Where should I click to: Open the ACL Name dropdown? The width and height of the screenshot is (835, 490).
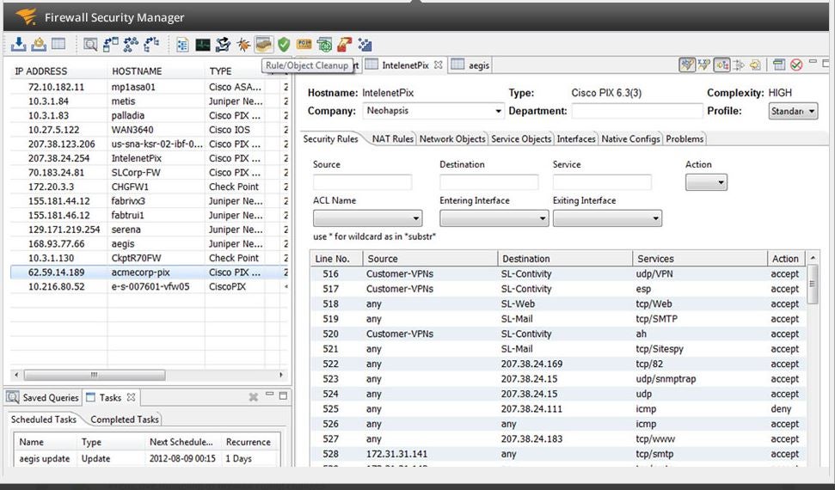click(x=367, y=218)
